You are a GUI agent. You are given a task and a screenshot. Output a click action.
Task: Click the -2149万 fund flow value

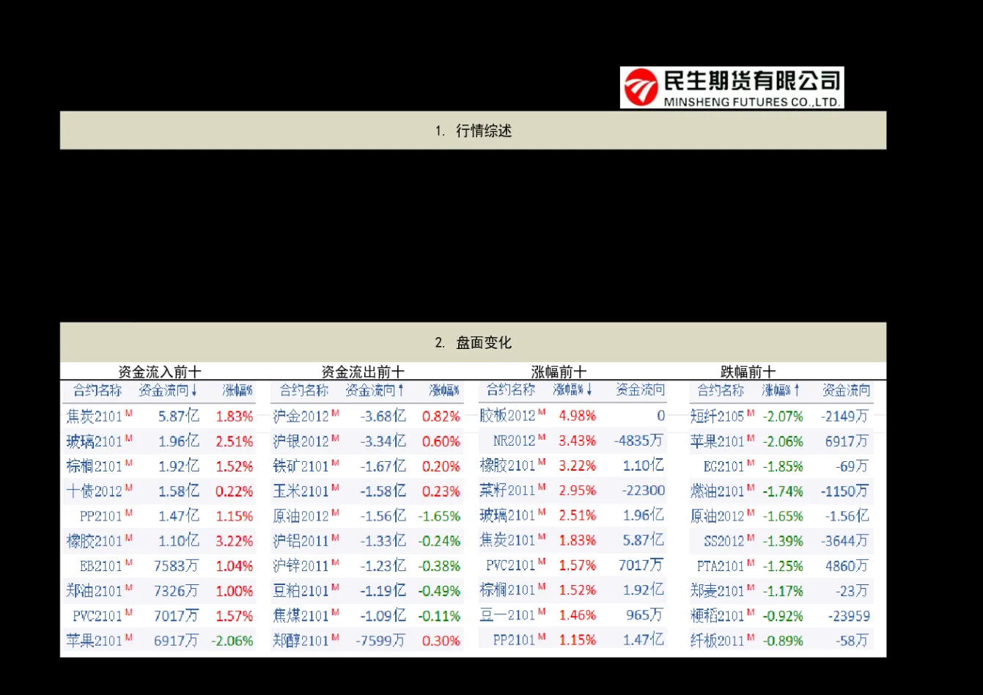click(844, 416)
